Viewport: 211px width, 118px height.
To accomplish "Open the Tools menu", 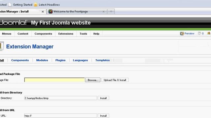I will (83, 34).
